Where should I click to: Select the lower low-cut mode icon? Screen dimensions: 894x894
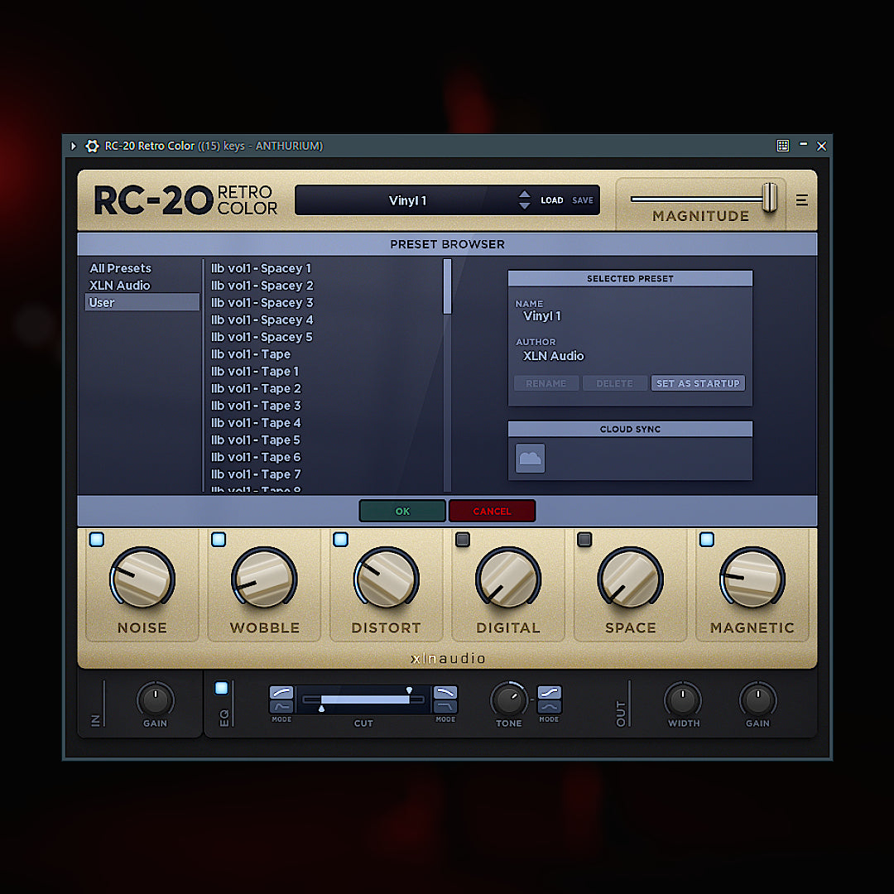coord(281,707)
